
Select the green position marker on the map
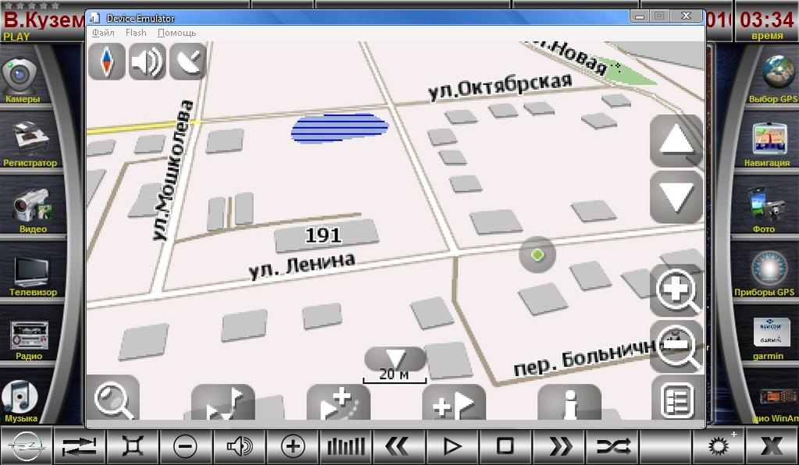click(x=537, y=254)
